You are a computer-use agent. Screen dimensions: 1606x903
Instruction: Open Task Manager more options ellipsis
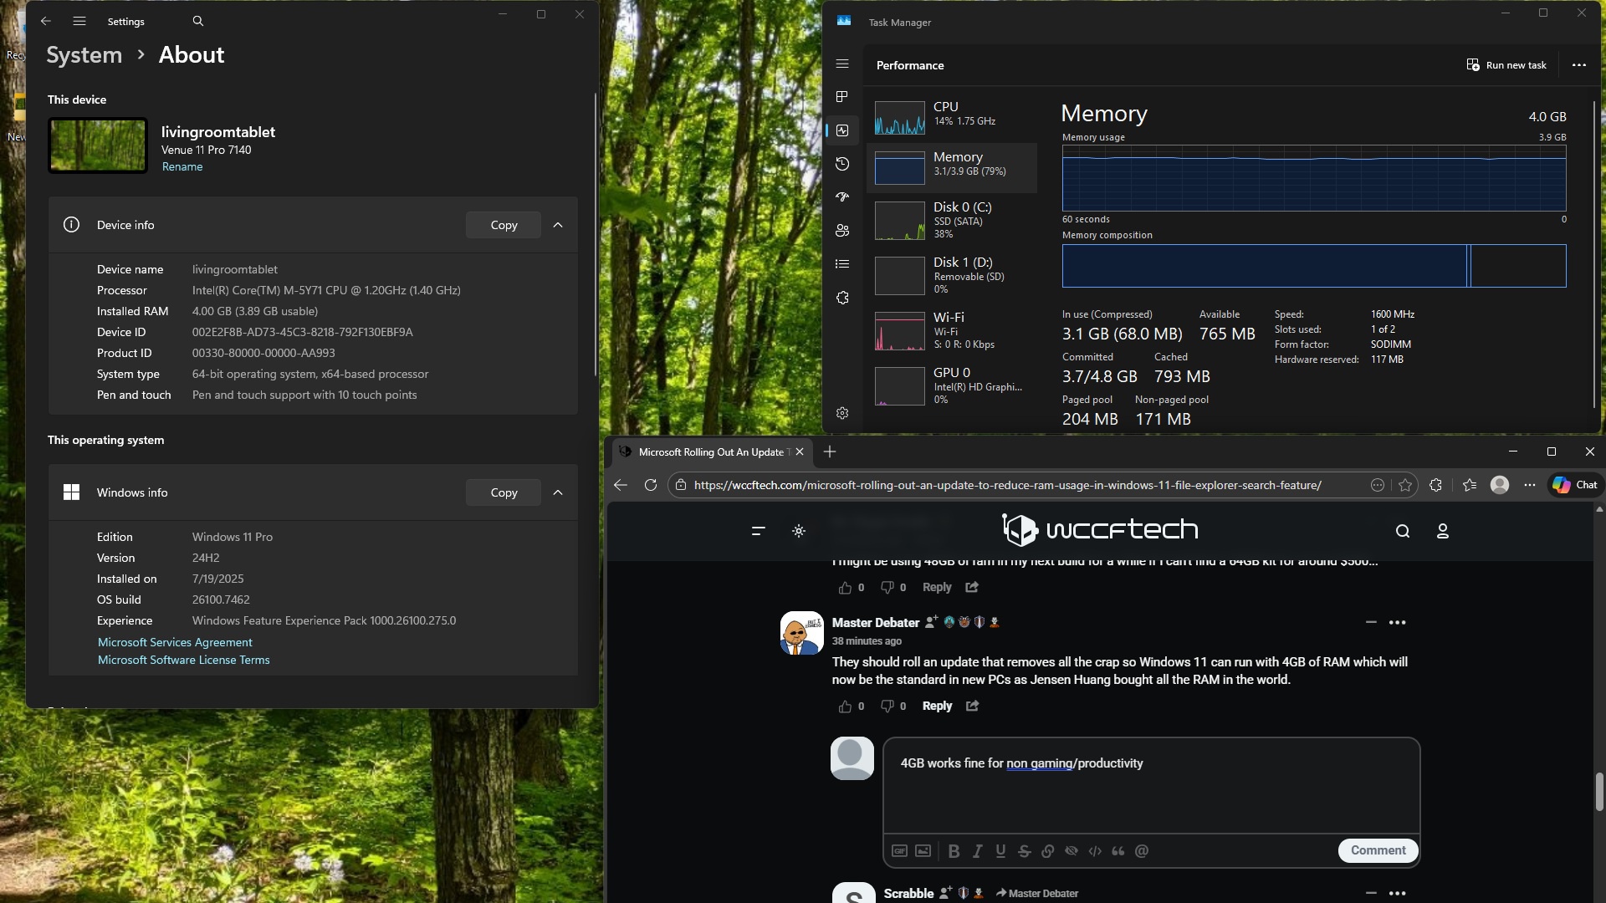(x=1579, y=65)
